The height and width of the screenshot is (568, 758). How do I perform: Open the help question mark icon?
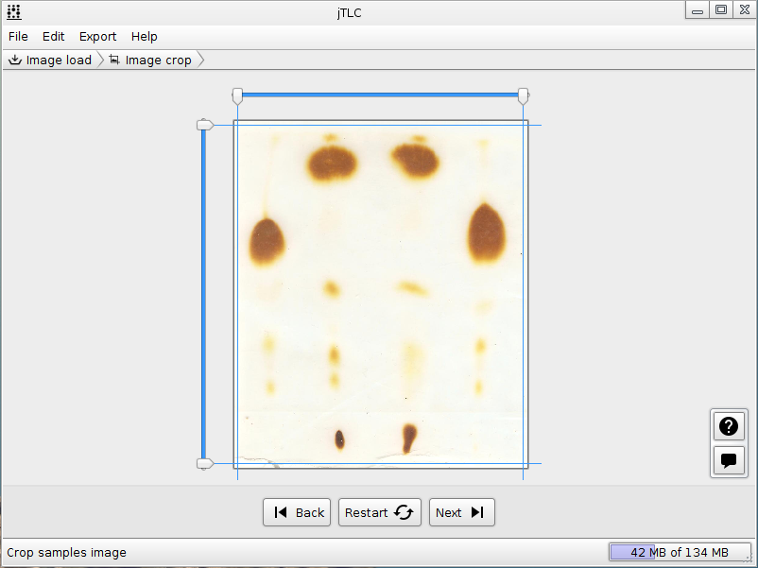729,426
